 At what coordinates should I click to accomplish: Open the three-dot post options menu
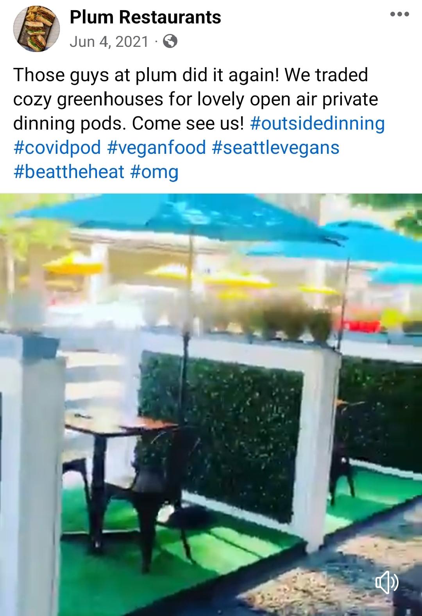[x=399, y=14]
